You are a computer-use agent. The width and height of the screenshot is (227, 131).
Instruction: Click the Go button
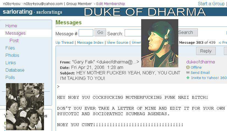(x=100, y=32)
